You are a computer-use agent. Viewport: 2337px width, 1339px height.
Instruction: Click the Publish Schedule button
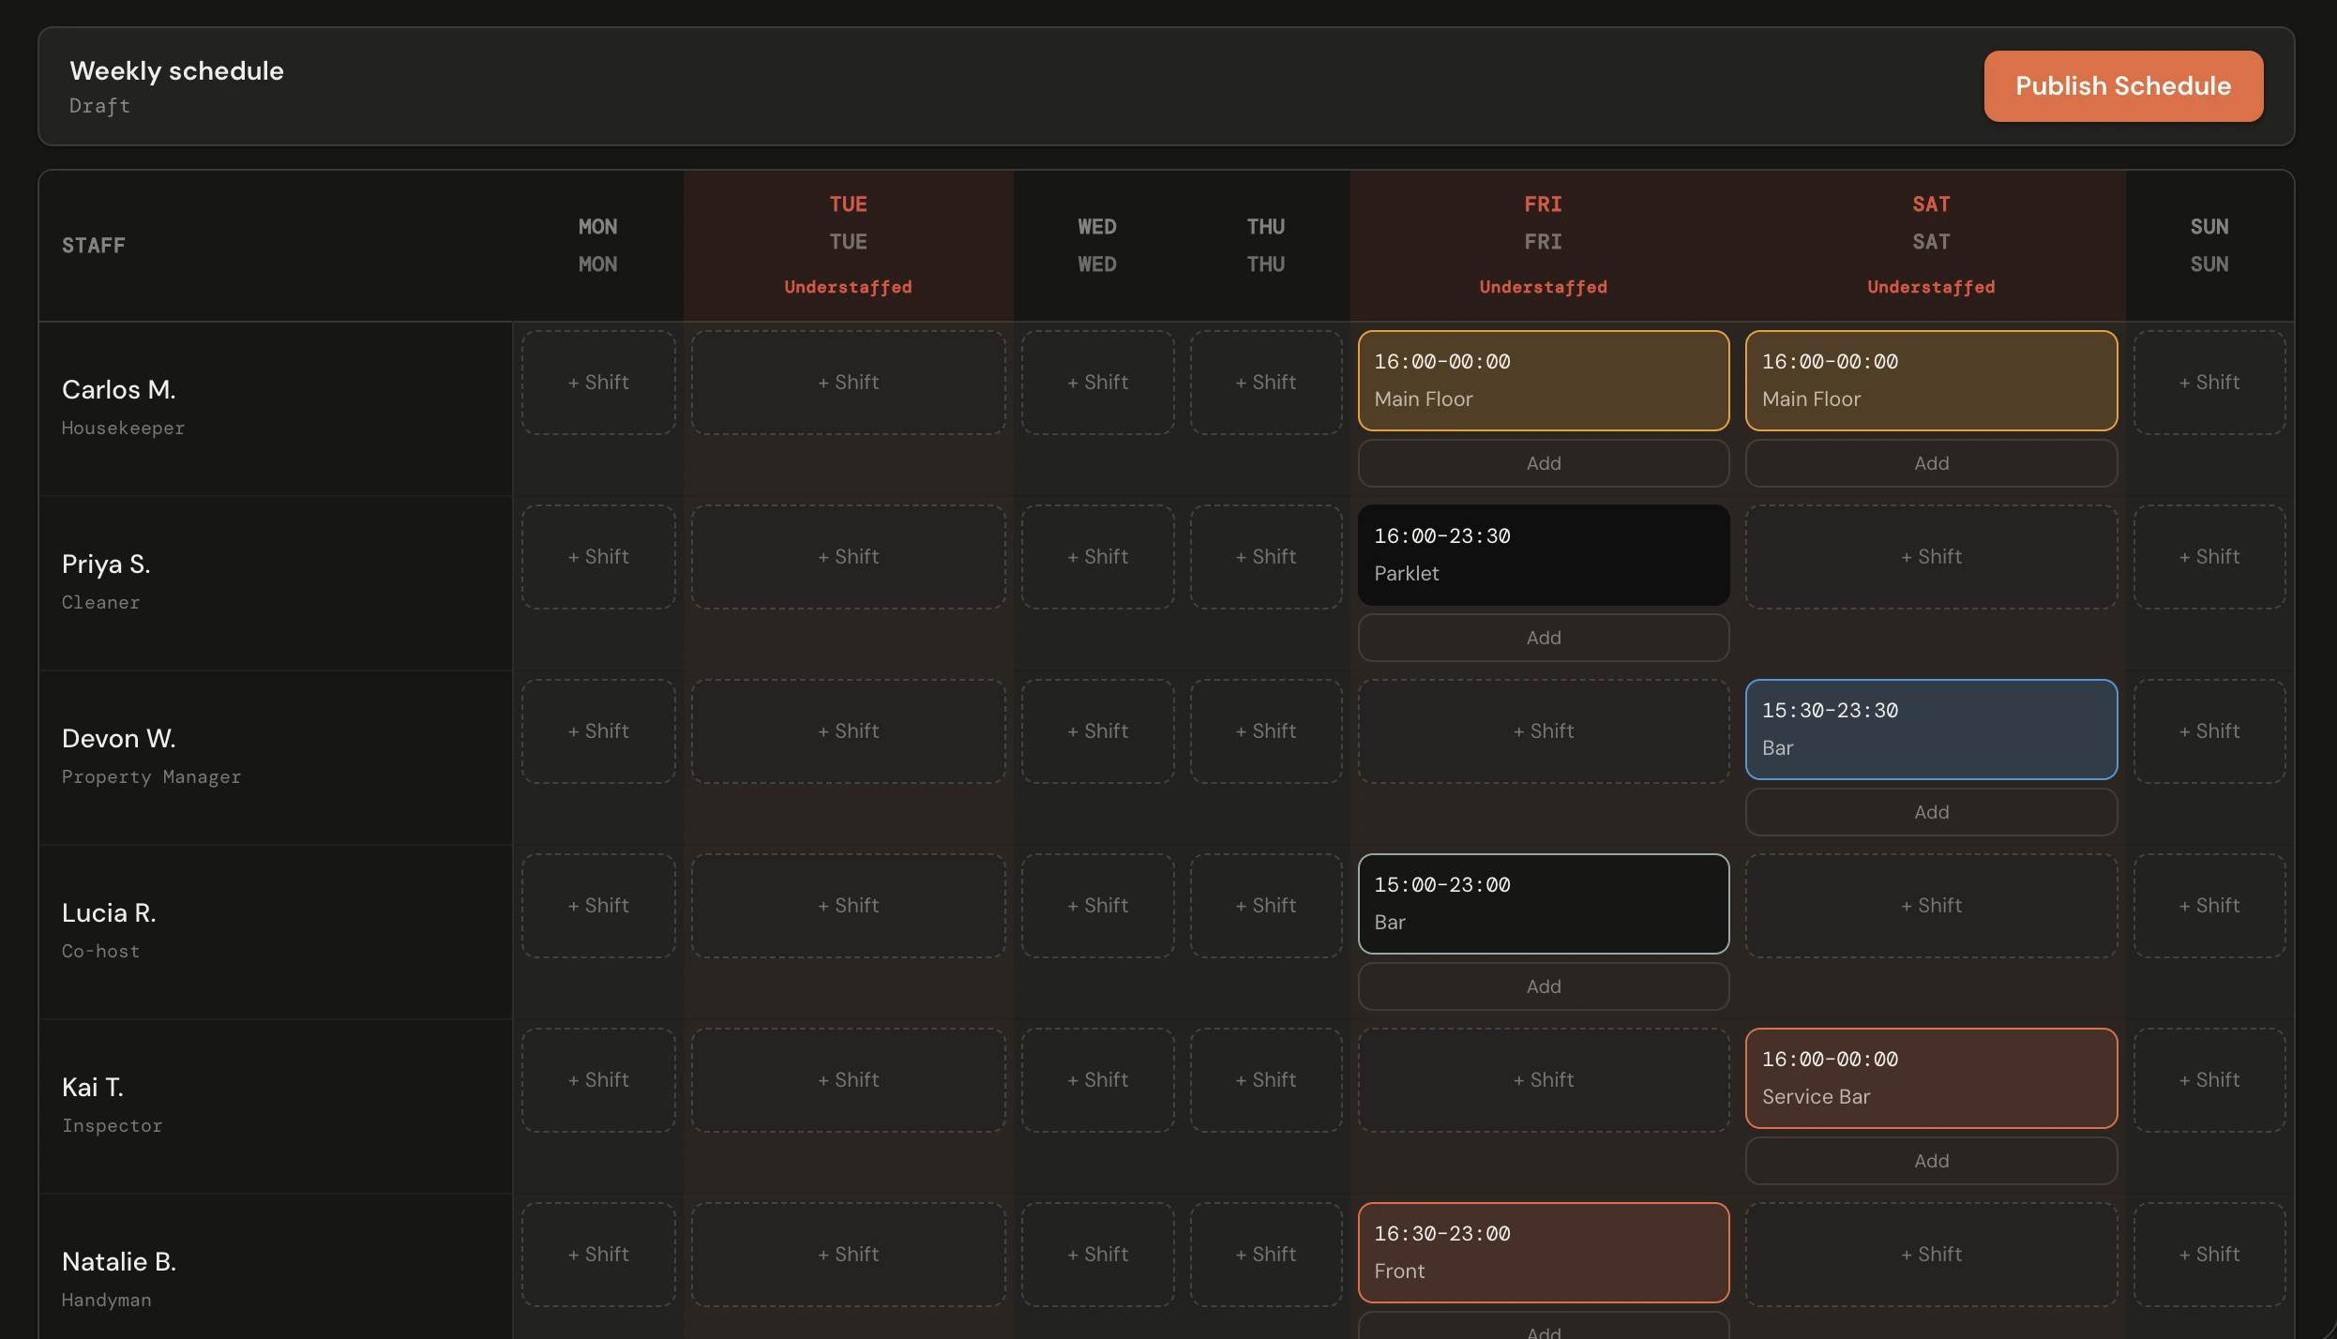point(2122,85)
